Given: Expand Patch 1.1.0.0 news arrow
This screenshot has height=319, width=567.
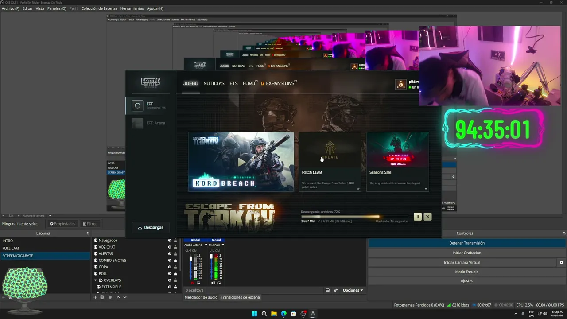Looking at the screenshot, I should pos(358,189).
